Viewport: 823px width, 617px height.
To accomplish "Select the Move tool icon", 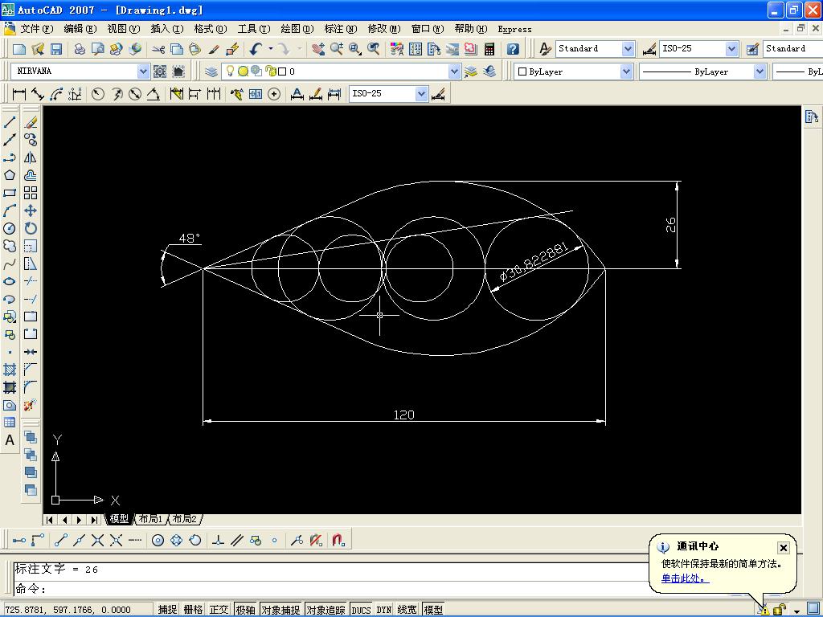I will (31, 210).
